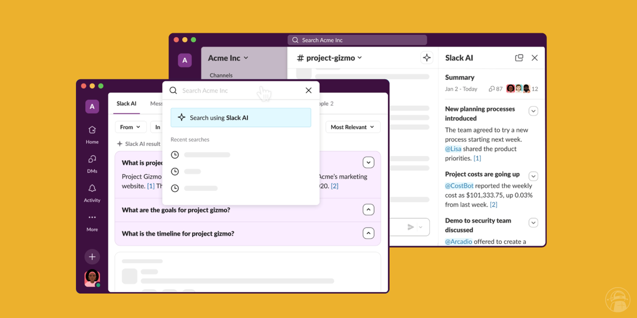Collapse the goals for project gizmo answer

pos(368,209)
